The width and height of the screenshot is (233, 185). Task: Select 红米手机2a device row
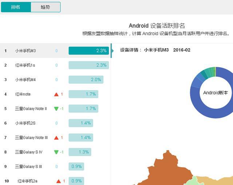(x=55, y=179)
